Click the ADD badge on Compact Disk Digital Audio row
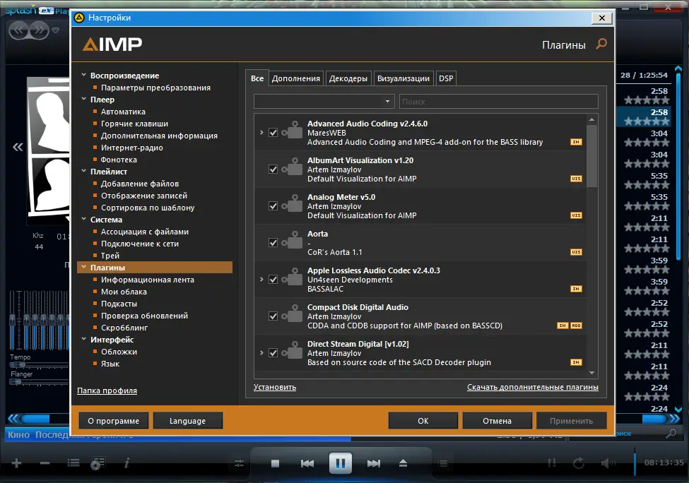 (x=576, y=326)
